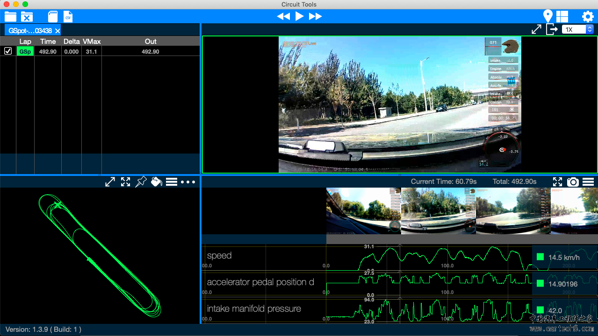Select the first dashcam thumbnail in the filmstrip
Screen dimensions: 598x336
click(363, 211)
